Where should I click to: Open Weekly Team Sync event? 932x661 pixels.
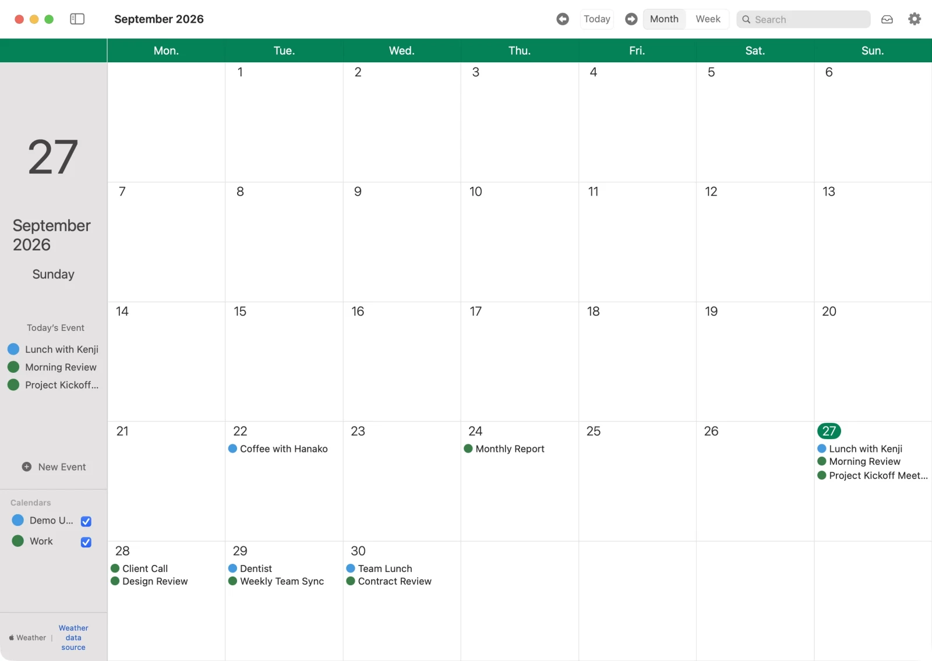click(276, 581)
